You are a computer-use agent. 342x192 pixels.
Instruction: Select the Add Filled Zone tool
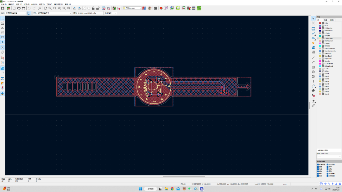pos(313,47)
